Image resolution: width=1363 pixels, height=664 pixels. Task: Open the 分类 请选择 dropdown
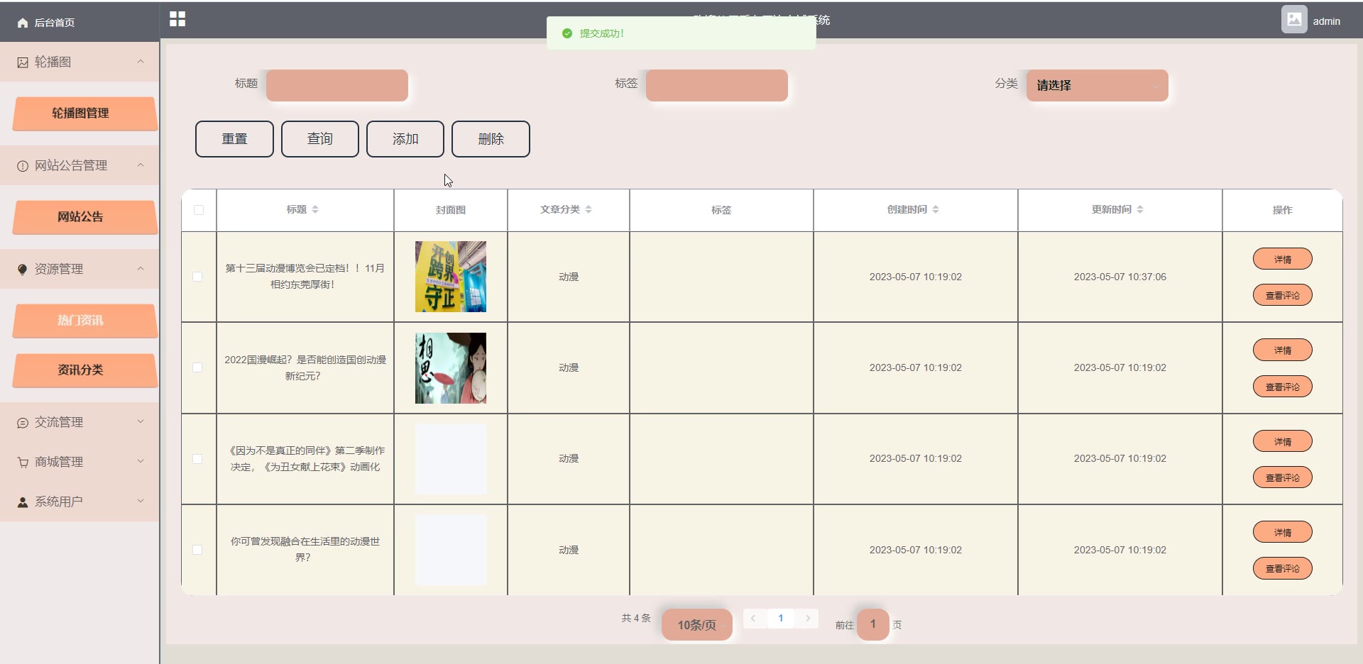[x=1097, y=85]
